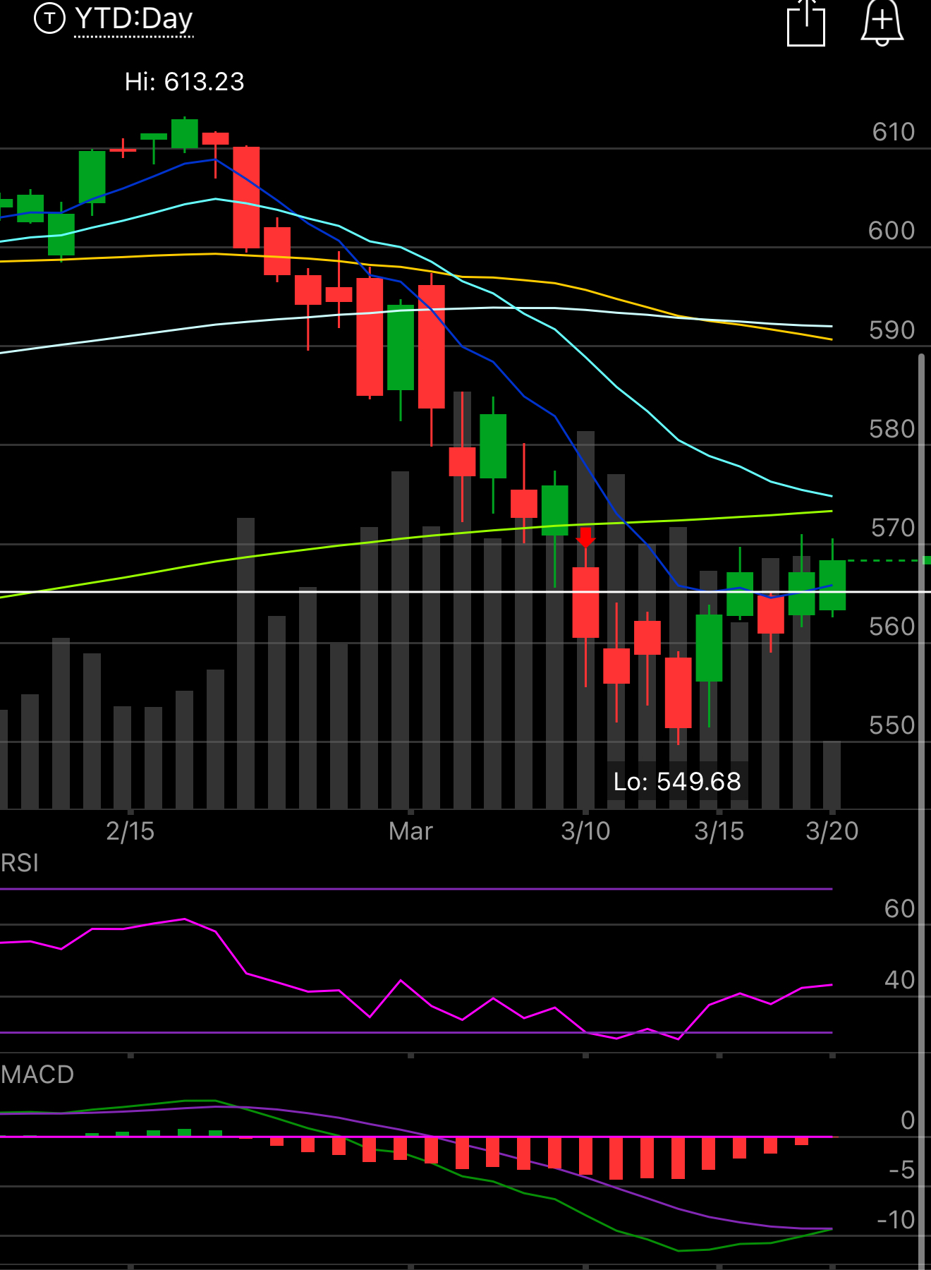
Task: Tap the circled T icon
Action: (x=49, y=18)
